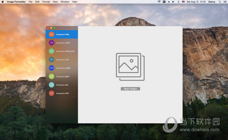Image resolution: width=228 pixels, height=140 pixels.
Task: Click the Danny user name in menu bar
Action: [212, 2]
